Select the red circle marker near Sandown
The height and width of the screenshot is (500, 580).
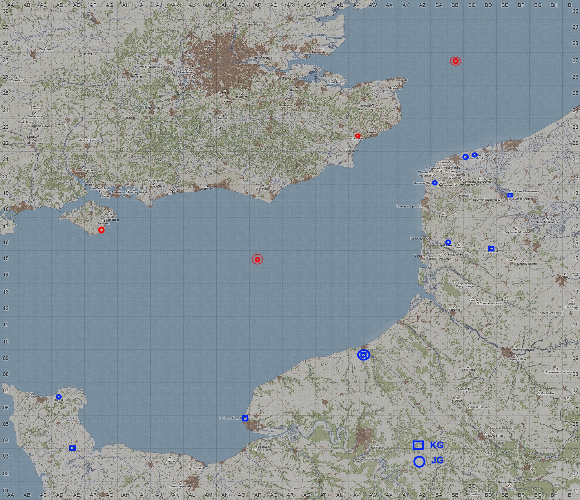[x=101, y=230]
